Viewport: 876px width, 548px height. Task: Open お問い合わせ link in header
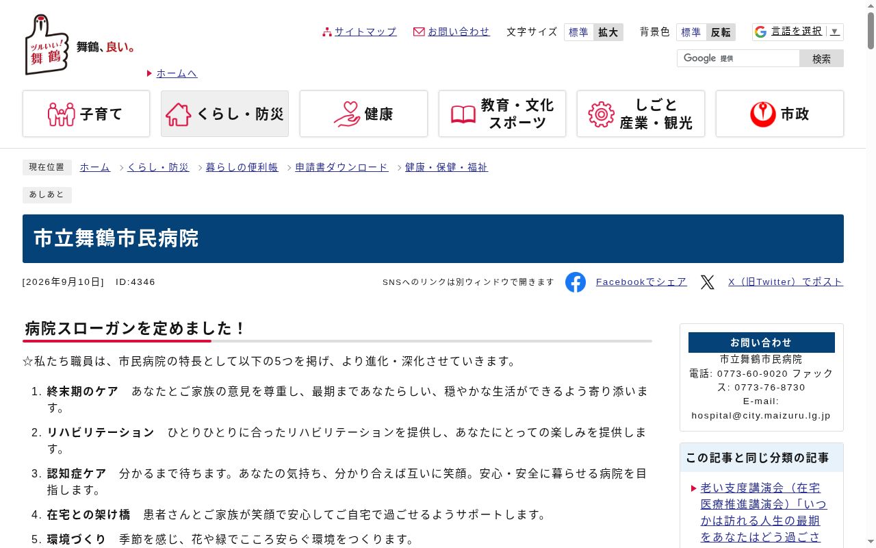pyautogui.click(x=459, y=32)
